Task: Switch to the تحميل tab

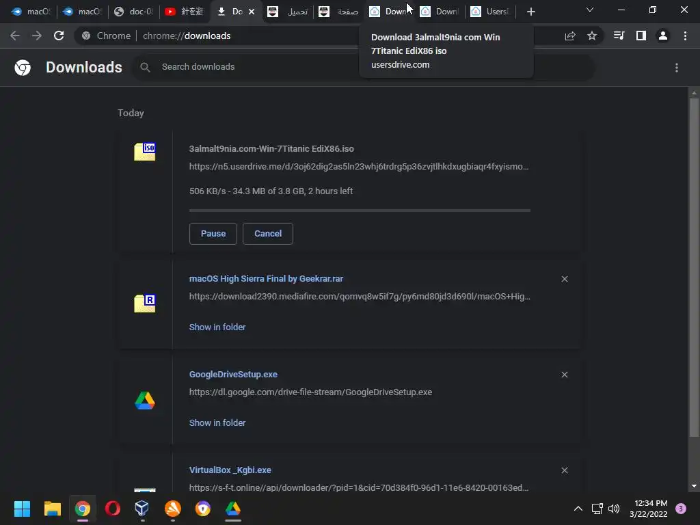Action: pos(288,12)
